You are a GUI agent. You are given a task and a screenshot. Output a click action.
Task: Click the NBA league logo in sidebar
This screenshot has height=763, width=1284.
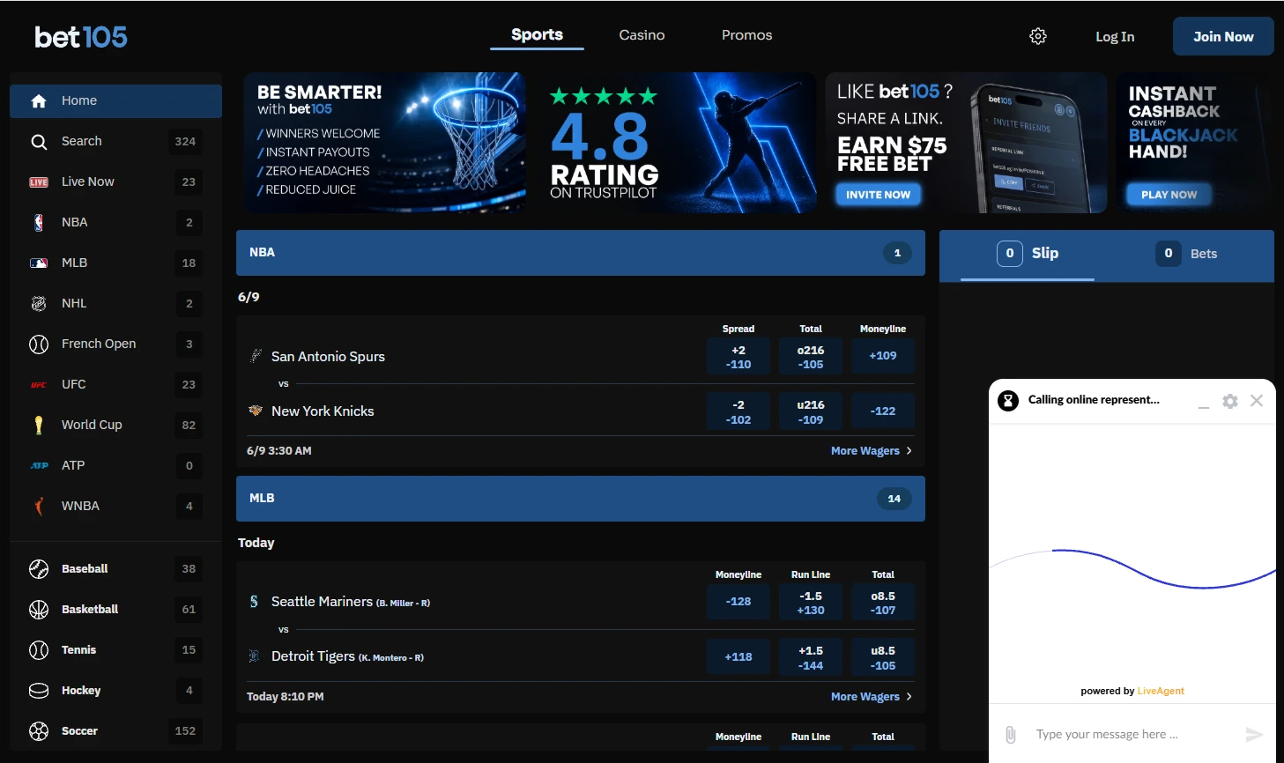[39, 223]
